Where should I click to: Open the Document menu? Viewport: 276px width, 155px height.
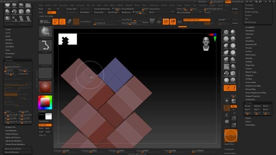[63, 5]
